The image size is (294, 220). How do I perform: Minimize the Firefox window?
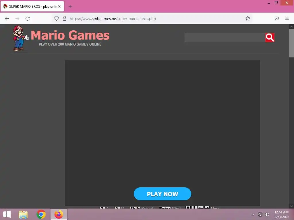coord(269,3)
